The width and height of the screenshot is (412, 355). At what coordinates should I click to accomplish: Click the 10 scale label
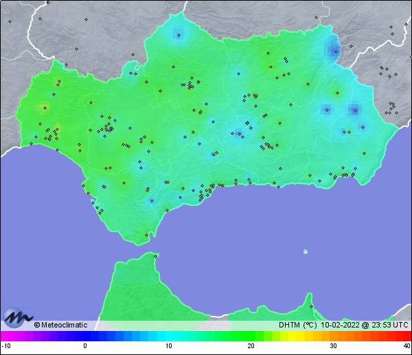(x=169, y=346)
